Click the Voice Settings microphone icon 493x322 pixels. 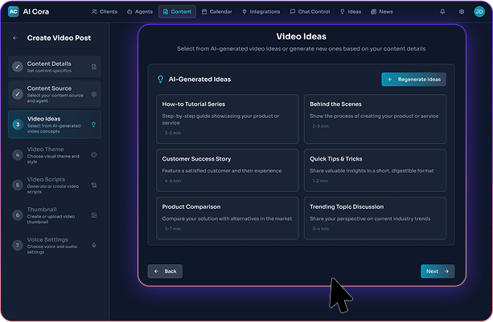point(94,245)
